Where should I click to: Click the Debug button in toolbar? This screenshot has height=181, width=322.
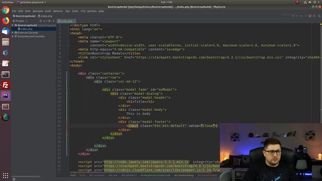(x=301, y=16)
